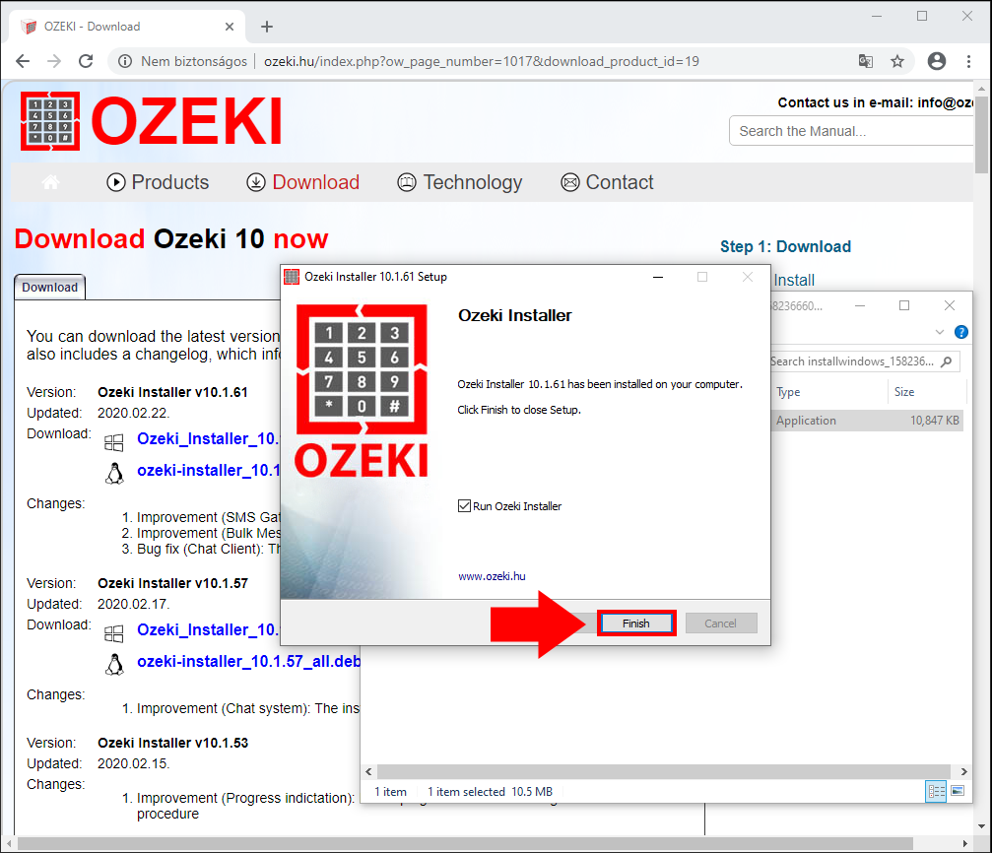Download the Ozeki_Installer_10 link for v10.1.57

click(208, 629)
